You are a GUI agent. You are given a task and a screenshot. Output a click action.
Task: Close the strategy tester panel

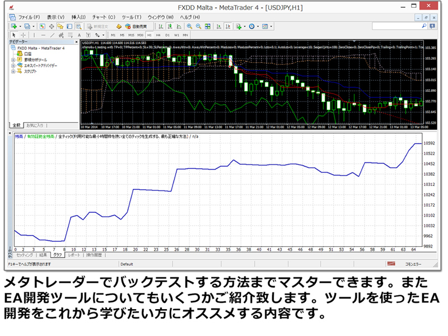10,133
